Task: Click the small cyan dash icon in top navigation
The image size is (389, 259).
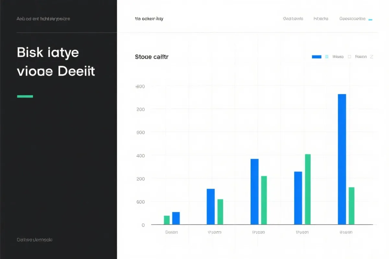Action: tap(370, 20)
